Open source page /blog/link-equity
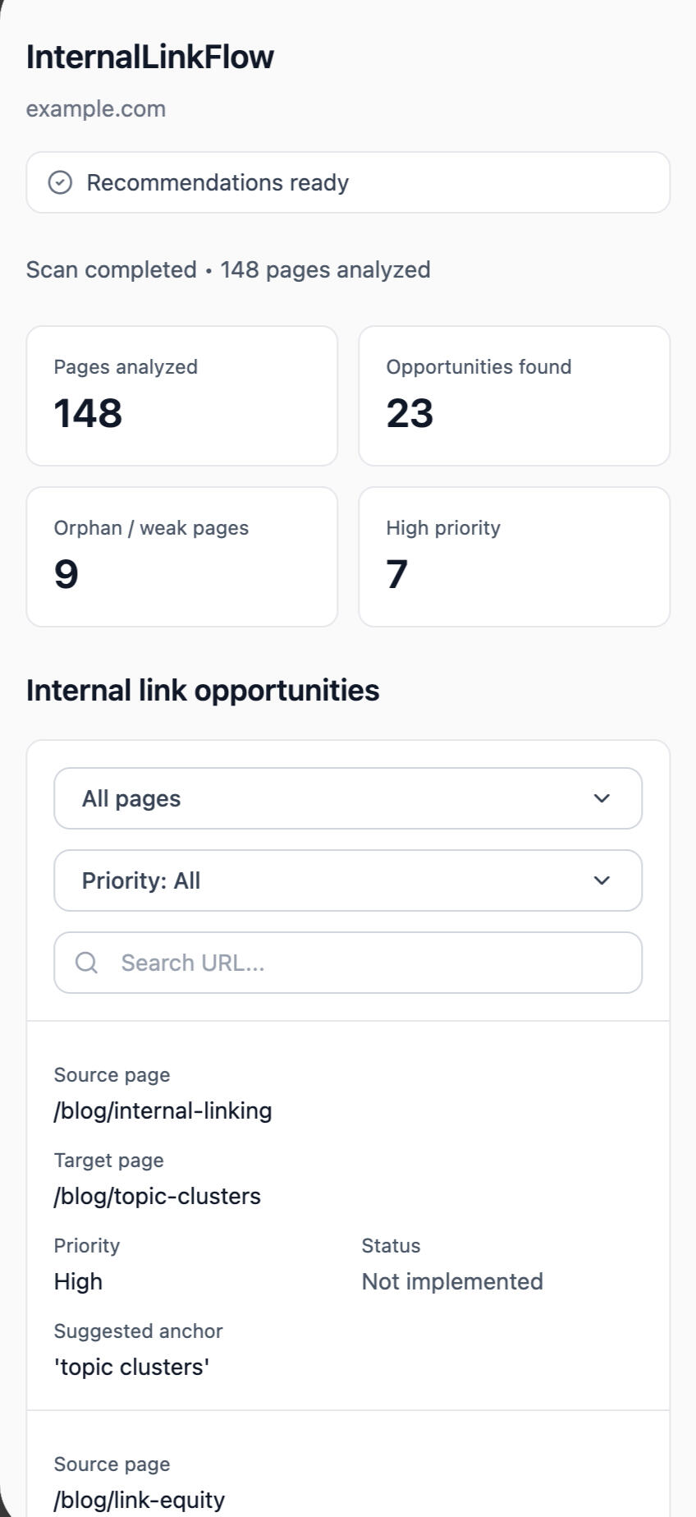The image size is (696, 1517). (139, 1500)
